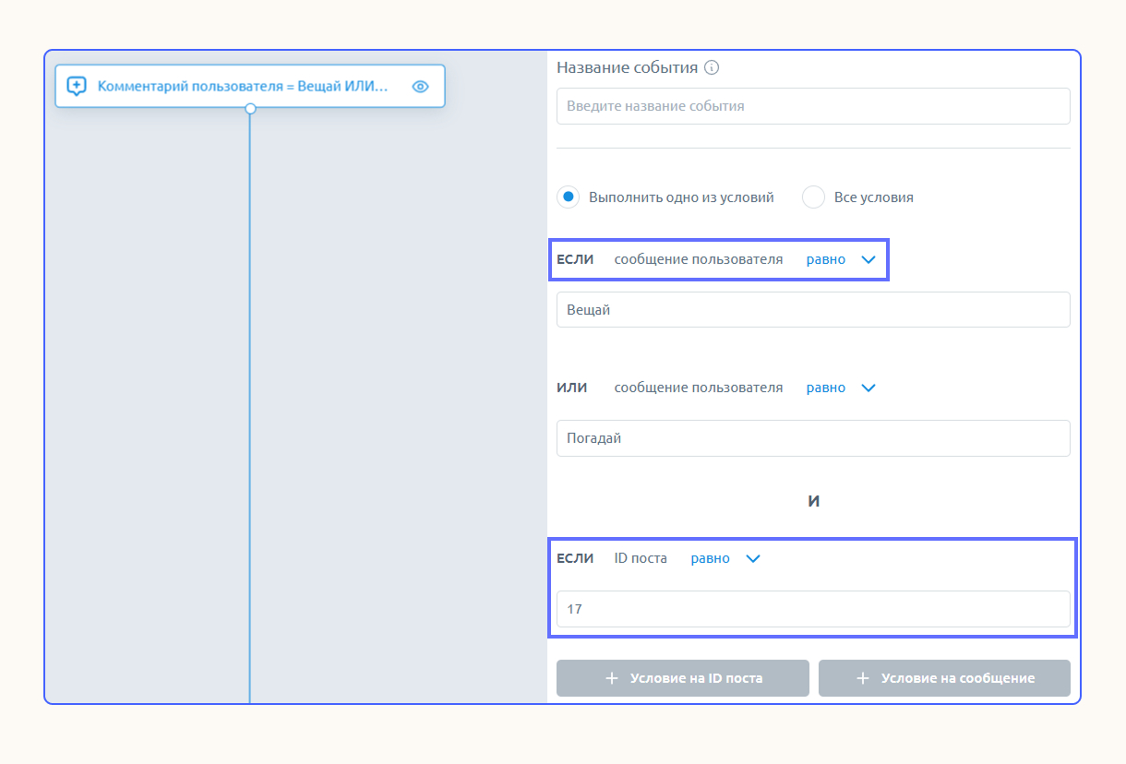Click the connector dot below the comment block
Image resolution: width=1126 pixels, height=764 pixels.
250,109
